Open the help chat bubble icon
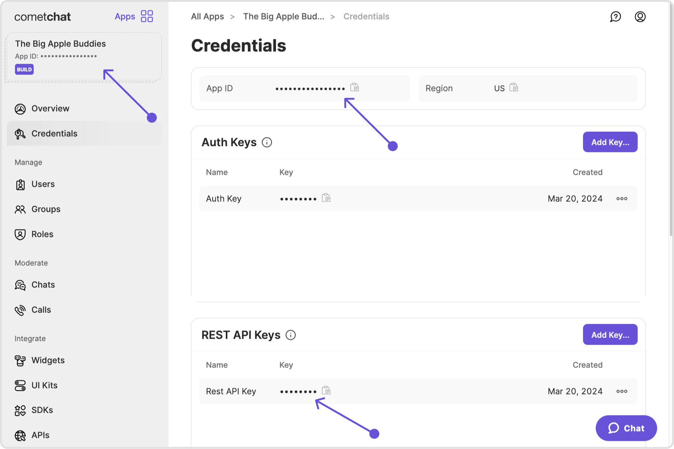The image size is (674, 449). point(615,16)
